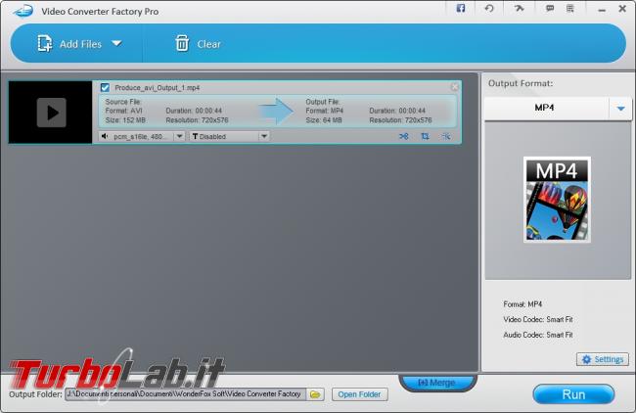Click the video effects icon
This screenshot has width=636, height=413.
pos(446,136)
